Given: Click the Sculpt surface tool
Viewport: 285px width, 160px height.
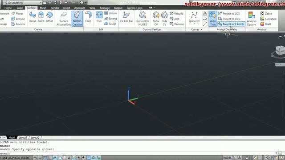Looking at the screenshot, I should (110, 24).
